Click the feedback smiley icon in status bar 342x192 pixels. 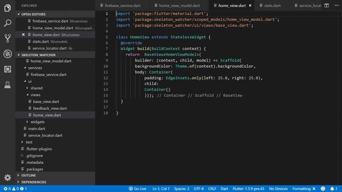(x=323, y=189)
